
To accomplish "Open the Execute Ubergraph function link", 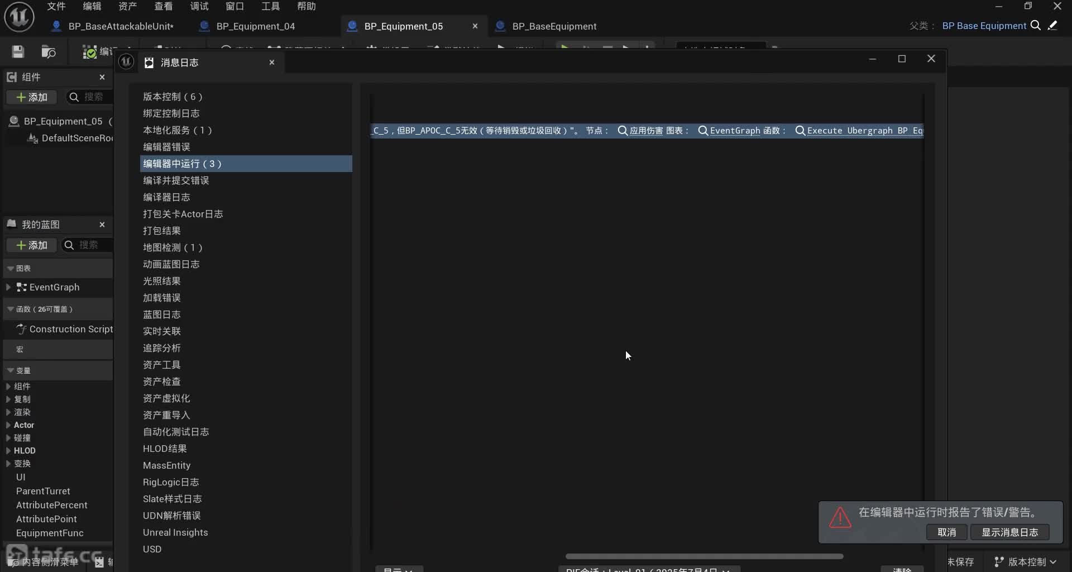I will click(x=864, y=131).
